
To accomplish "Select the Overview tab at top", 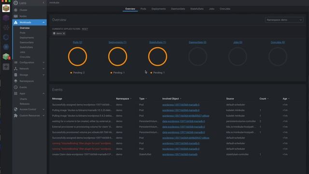I will pyautogui.click(x=130, y=9).
